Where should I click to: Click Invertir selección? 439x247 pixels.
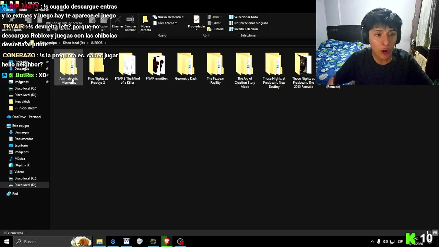tap(244, 29)
